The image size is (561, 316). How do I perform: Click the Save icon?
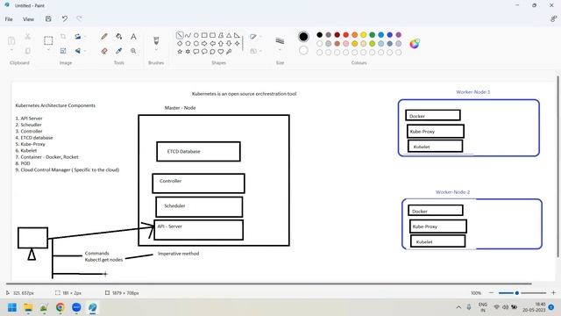point(48,18)
